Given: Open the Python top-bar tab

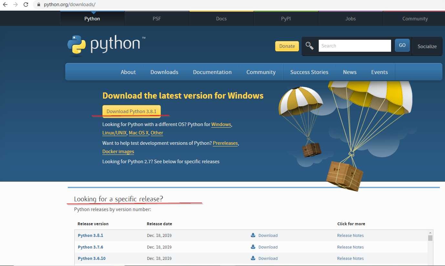Looking at the screenshot, I should click(x=92, y=18).
